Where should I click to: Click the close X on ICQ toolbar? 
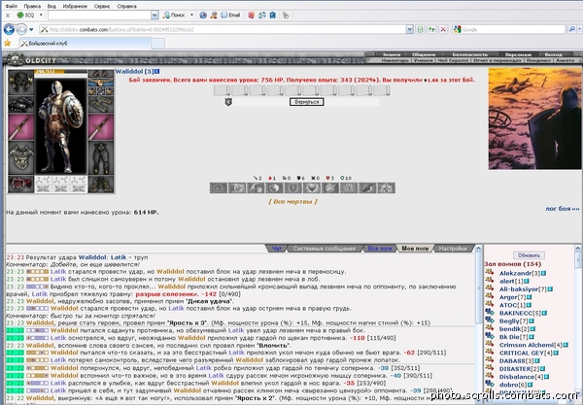[8, 16]
